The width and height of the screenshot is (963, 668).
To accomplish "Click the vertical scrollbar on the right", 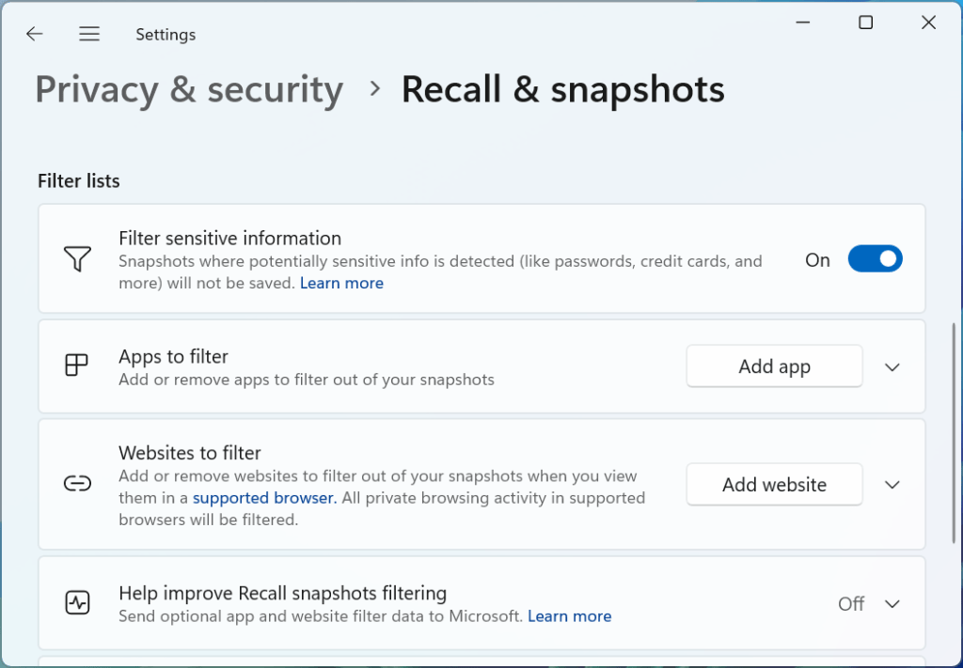I will pos(954,432).
